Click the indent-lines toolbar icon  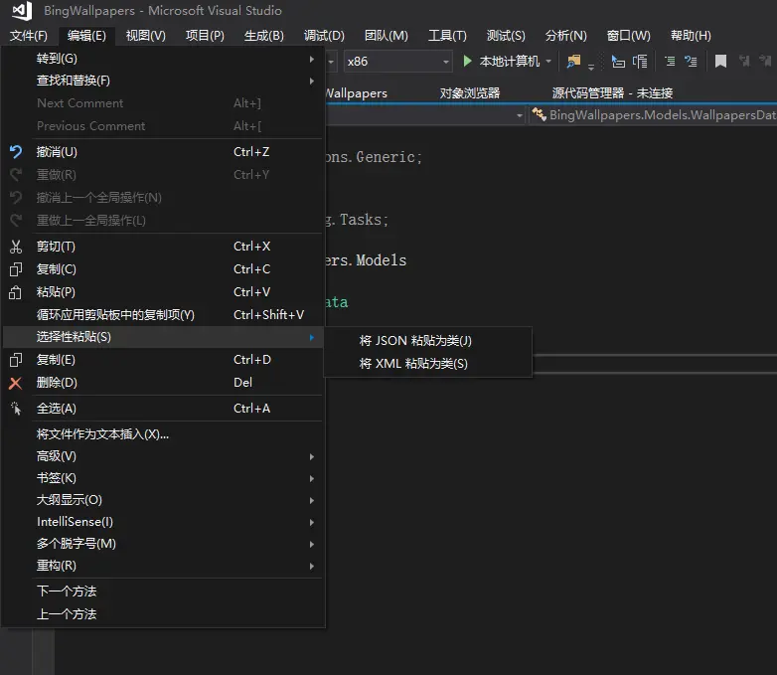coord(670,61)
